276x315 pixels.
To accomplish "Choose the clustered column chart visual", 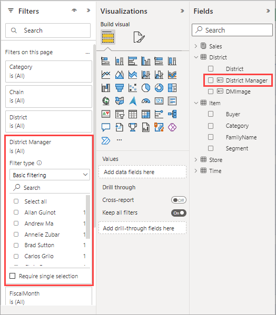I will coord(146,61).
